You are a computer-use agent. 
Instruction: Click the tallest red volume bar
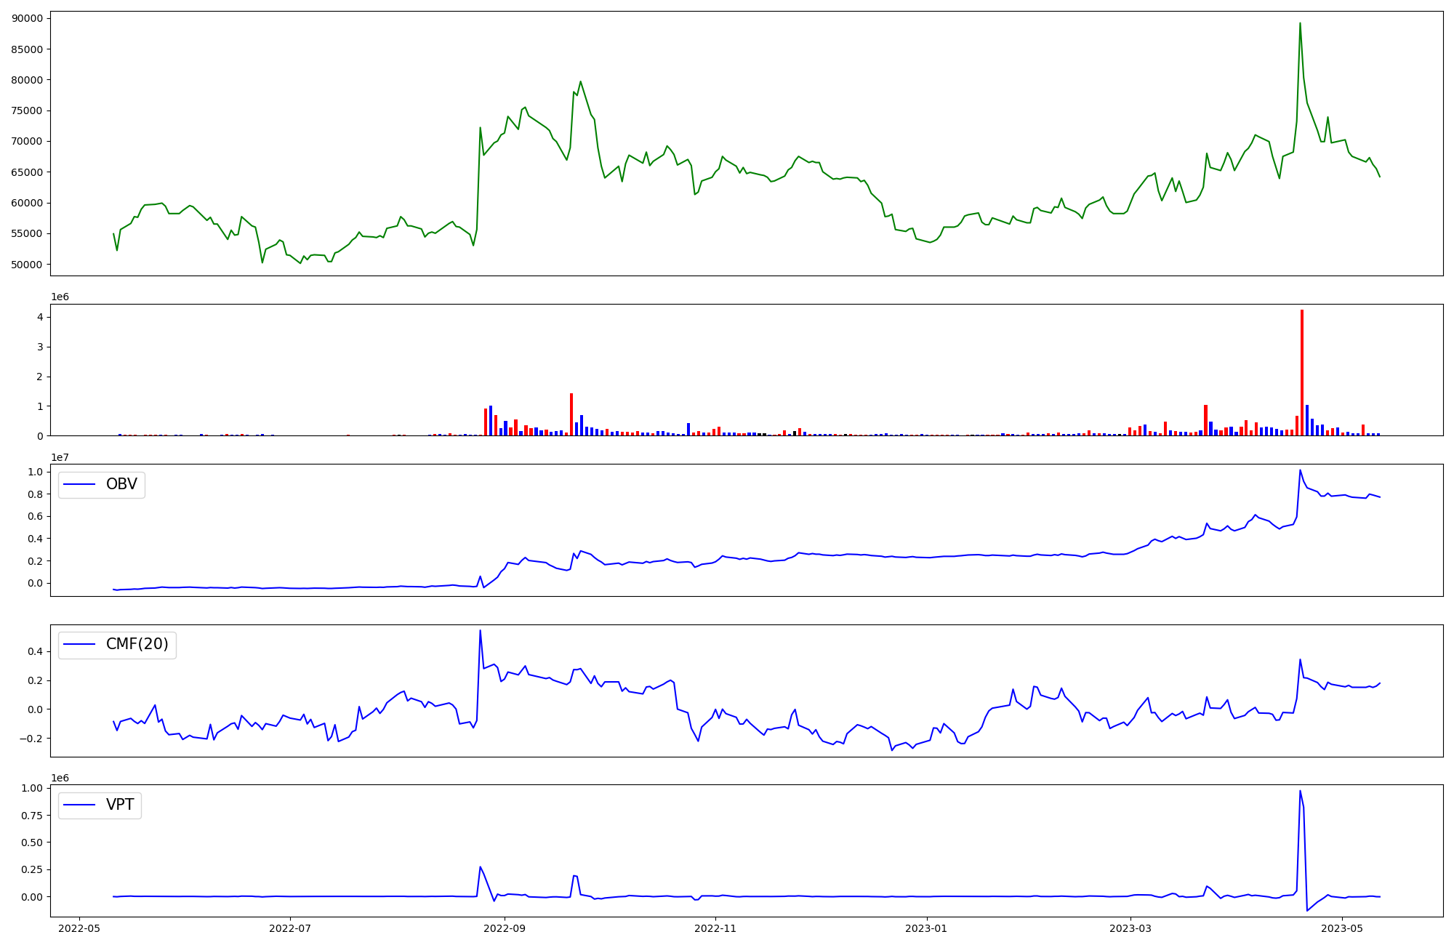coord(1301,371)
